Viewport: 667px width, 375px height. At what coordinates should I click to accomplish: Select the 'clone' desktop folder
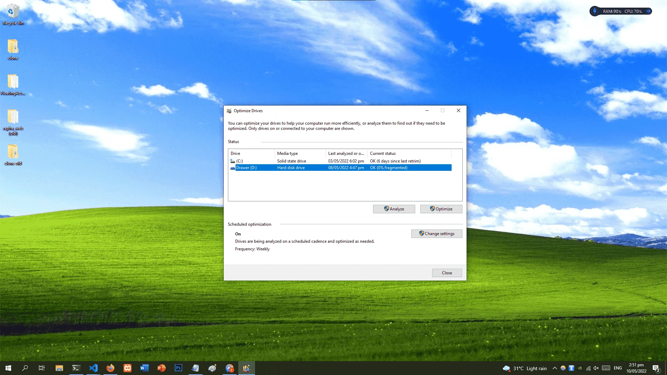13,50
